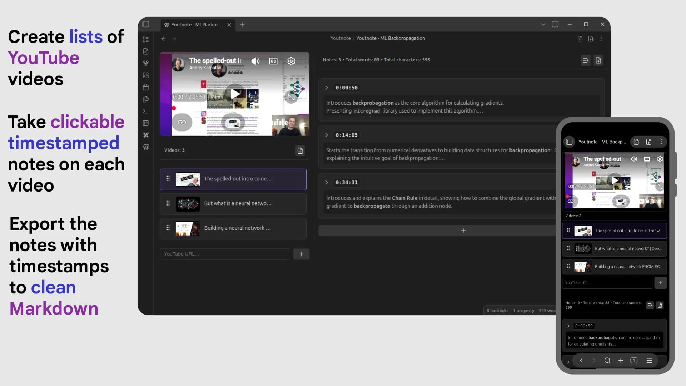Image resolution: width=686 pixels, height=386 pixels.
Task: Tap the settings gear on phone video
Action: [660, 159]
